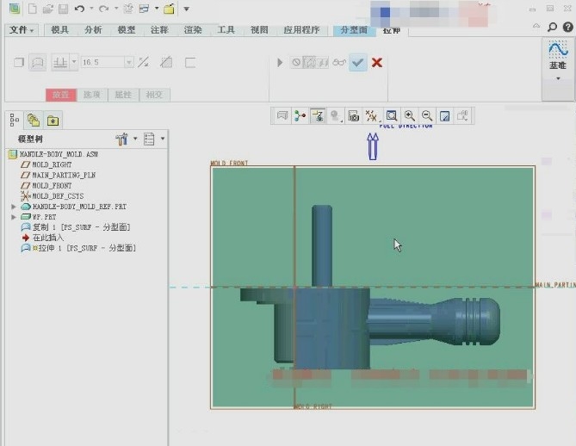The height and width of the screenshot is (446, 576).
Task: Open the undo history dropdown arrow
Action: pyautogui.click(x=91, y=9)
